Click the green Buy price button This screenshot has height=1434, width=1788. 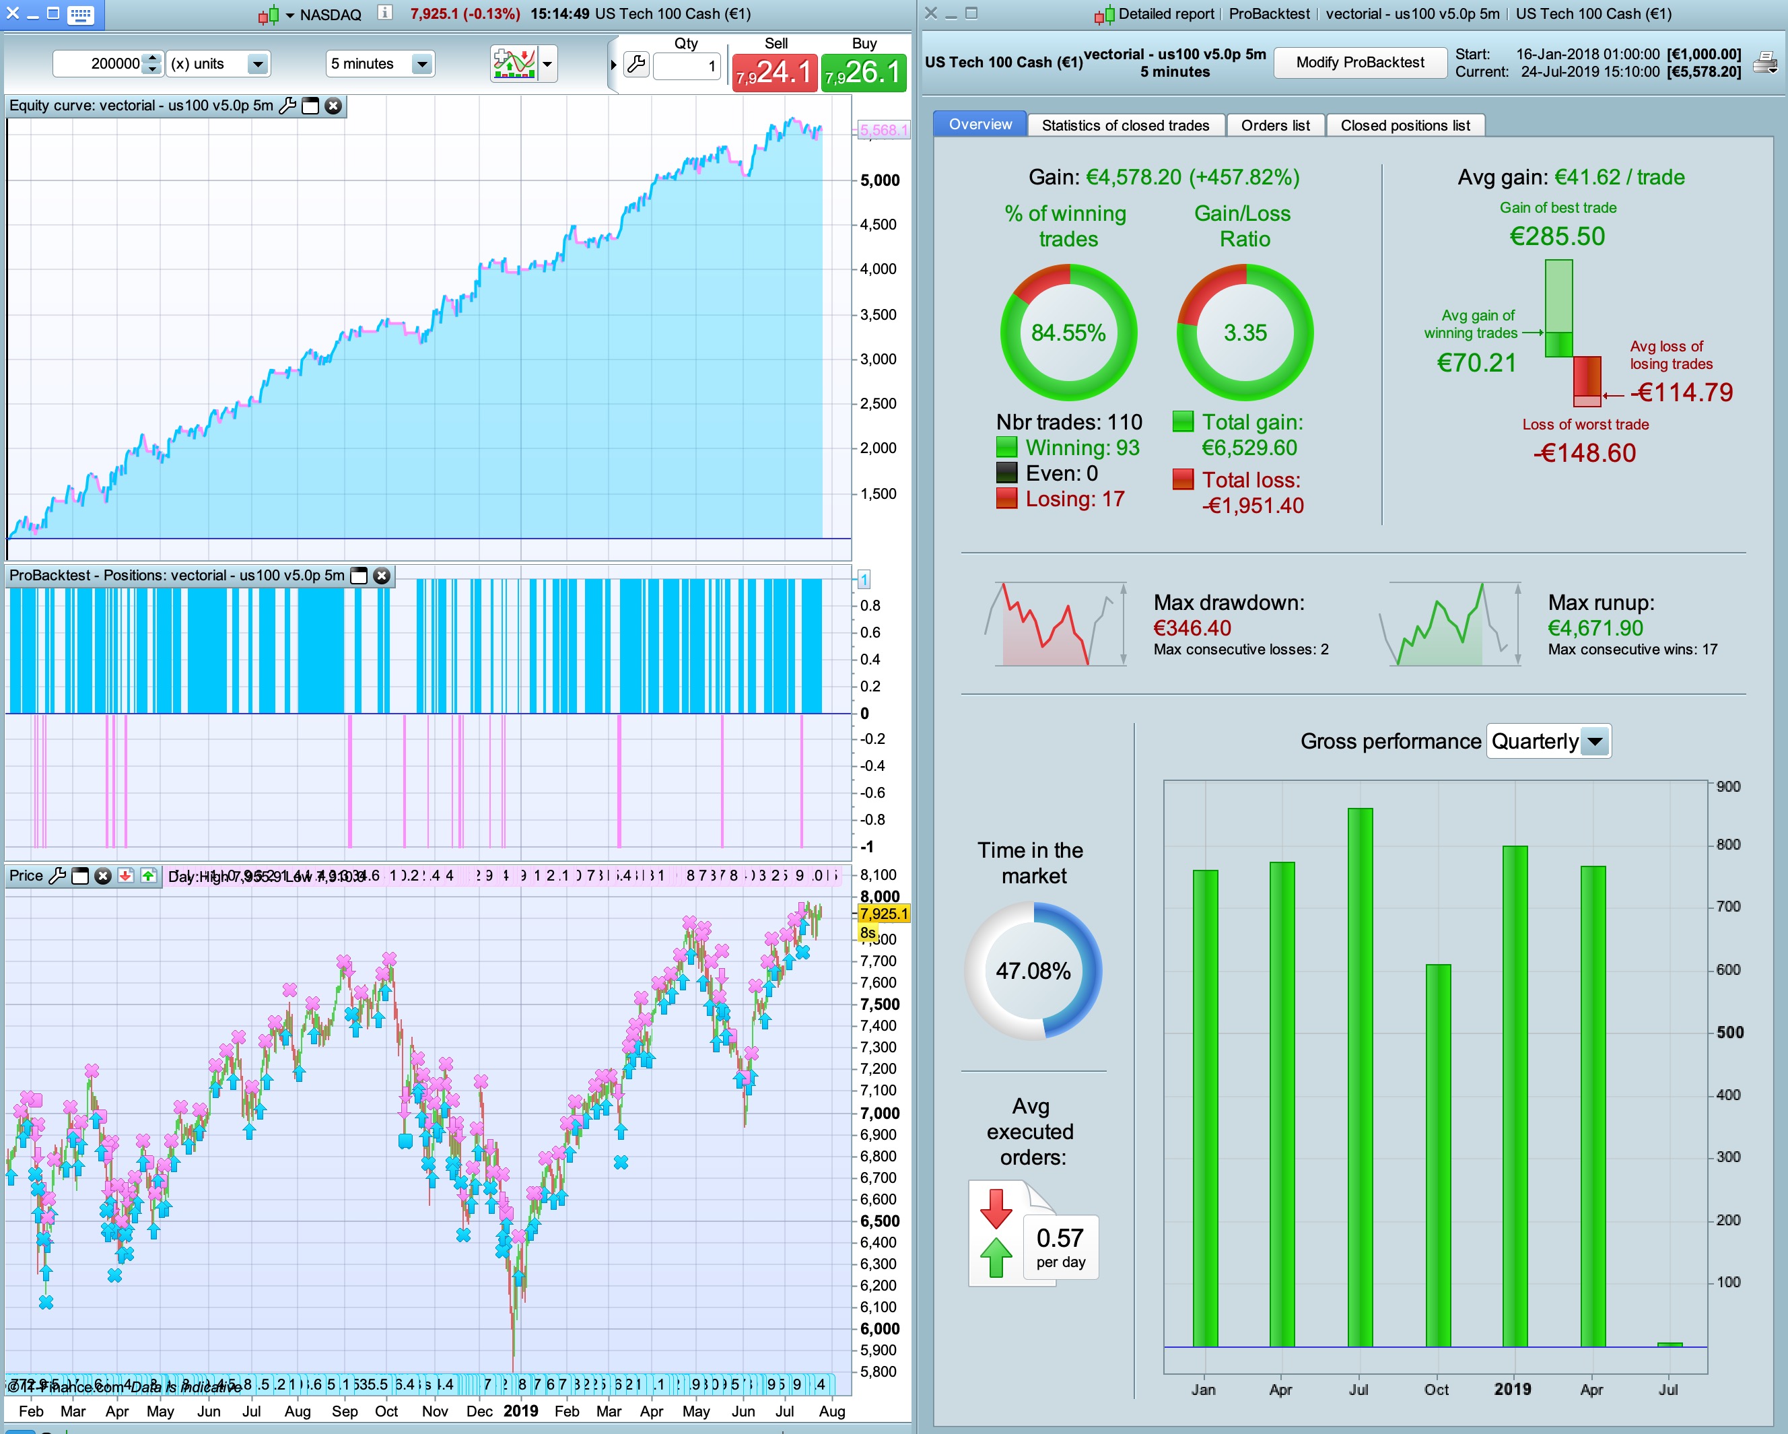(x=863, y=73)
